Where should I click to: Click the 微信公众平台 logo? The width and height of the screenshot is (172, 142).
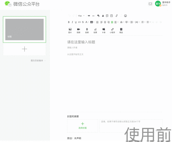tap(22, 4)
